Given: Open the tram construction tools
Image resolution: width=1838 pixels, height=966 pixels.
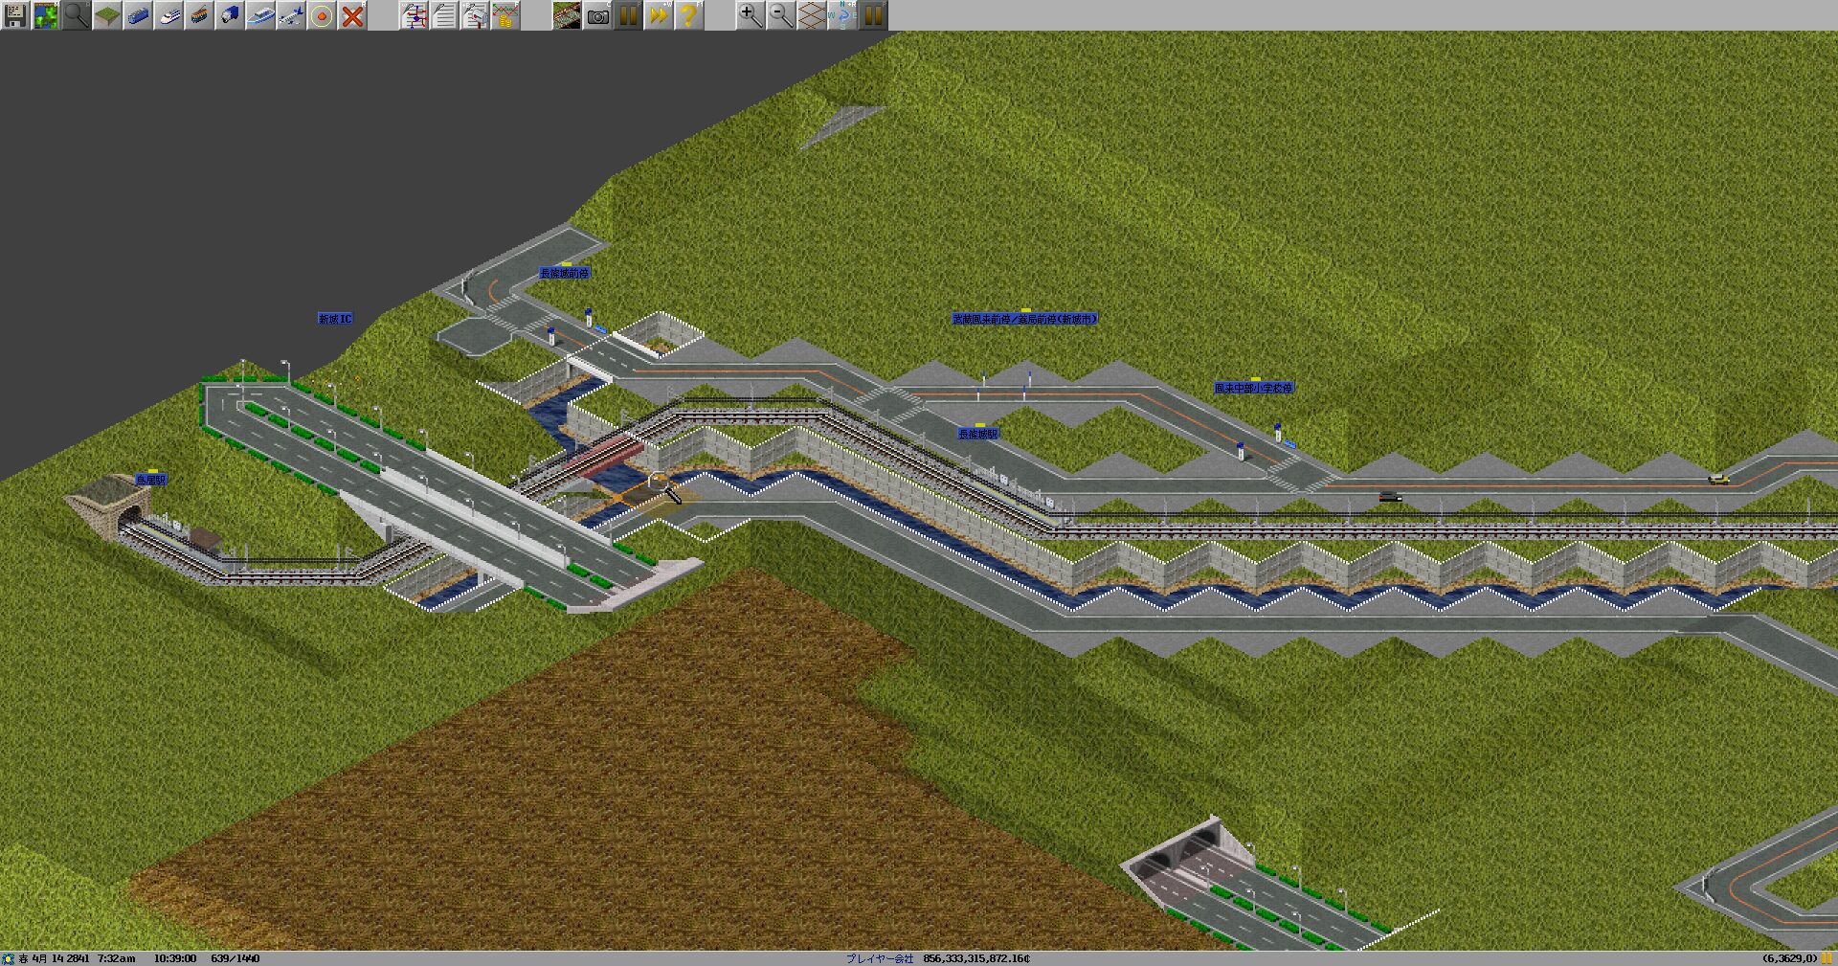Looking at the screenshot, I should (199, 15).
